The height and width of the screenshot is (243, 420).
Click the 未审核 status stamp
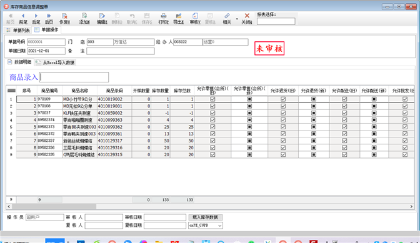269,49
